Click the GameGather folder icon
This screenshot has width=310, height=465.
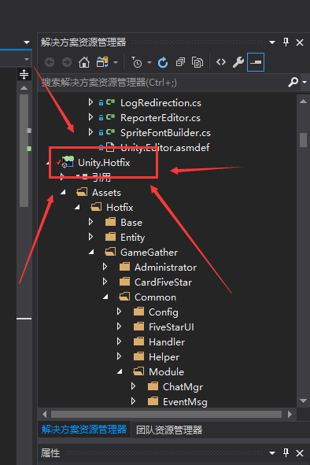(110, 252)
